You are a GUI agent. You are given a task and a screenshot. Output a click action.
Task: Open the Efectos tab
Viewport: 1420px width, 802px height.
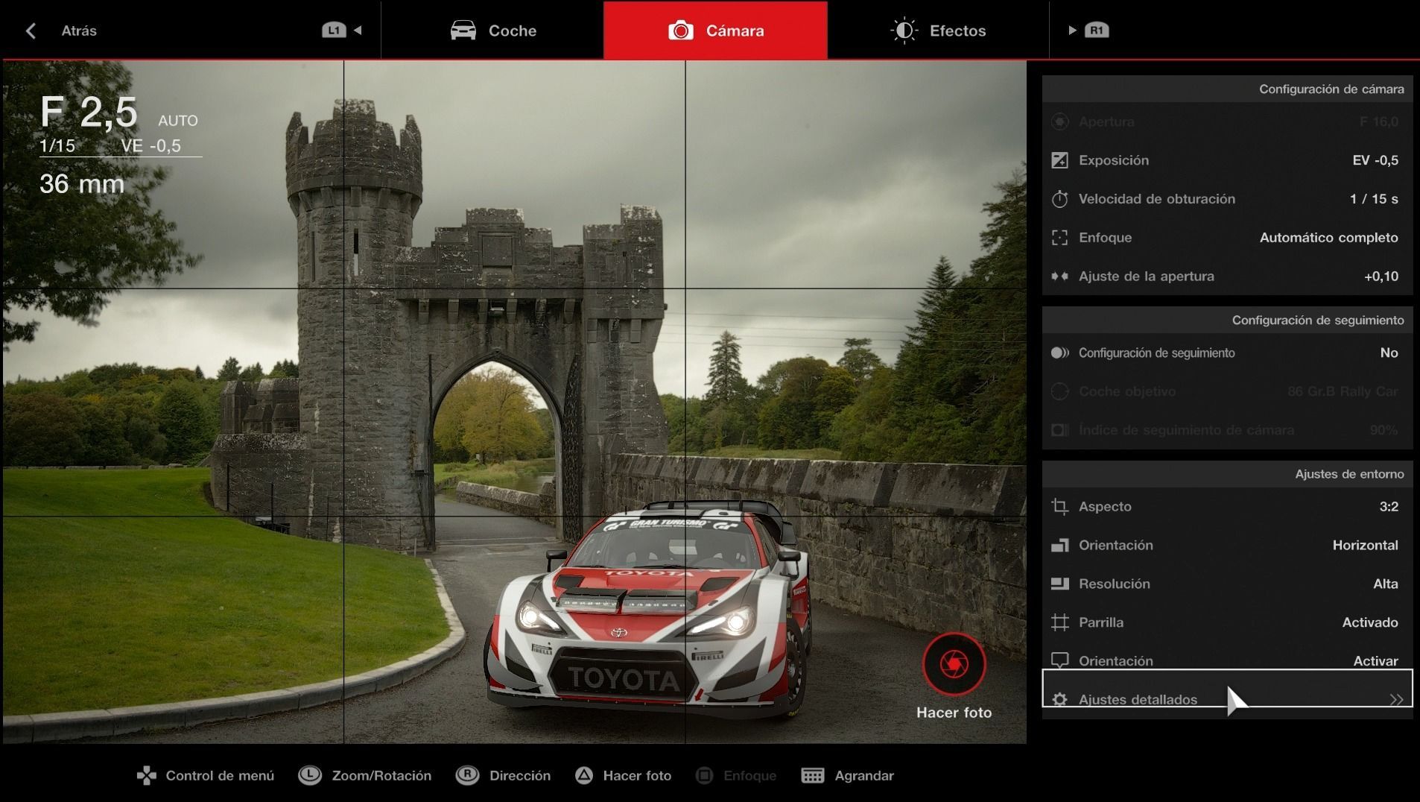938,31
